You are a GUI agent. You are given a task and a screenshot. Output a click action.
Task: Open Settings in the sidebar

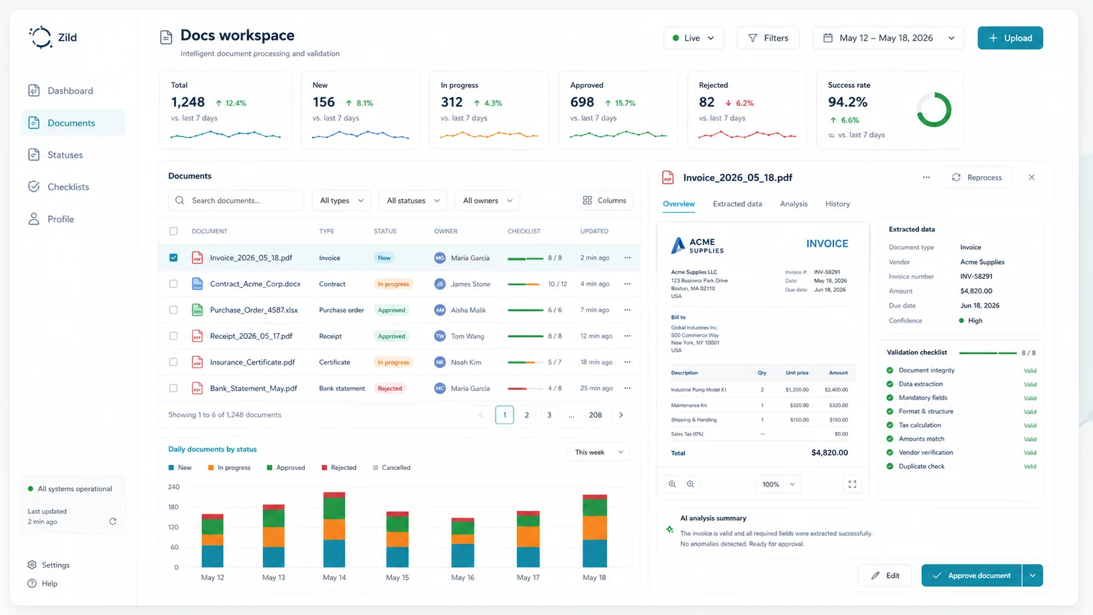click(x=55, y=565)
